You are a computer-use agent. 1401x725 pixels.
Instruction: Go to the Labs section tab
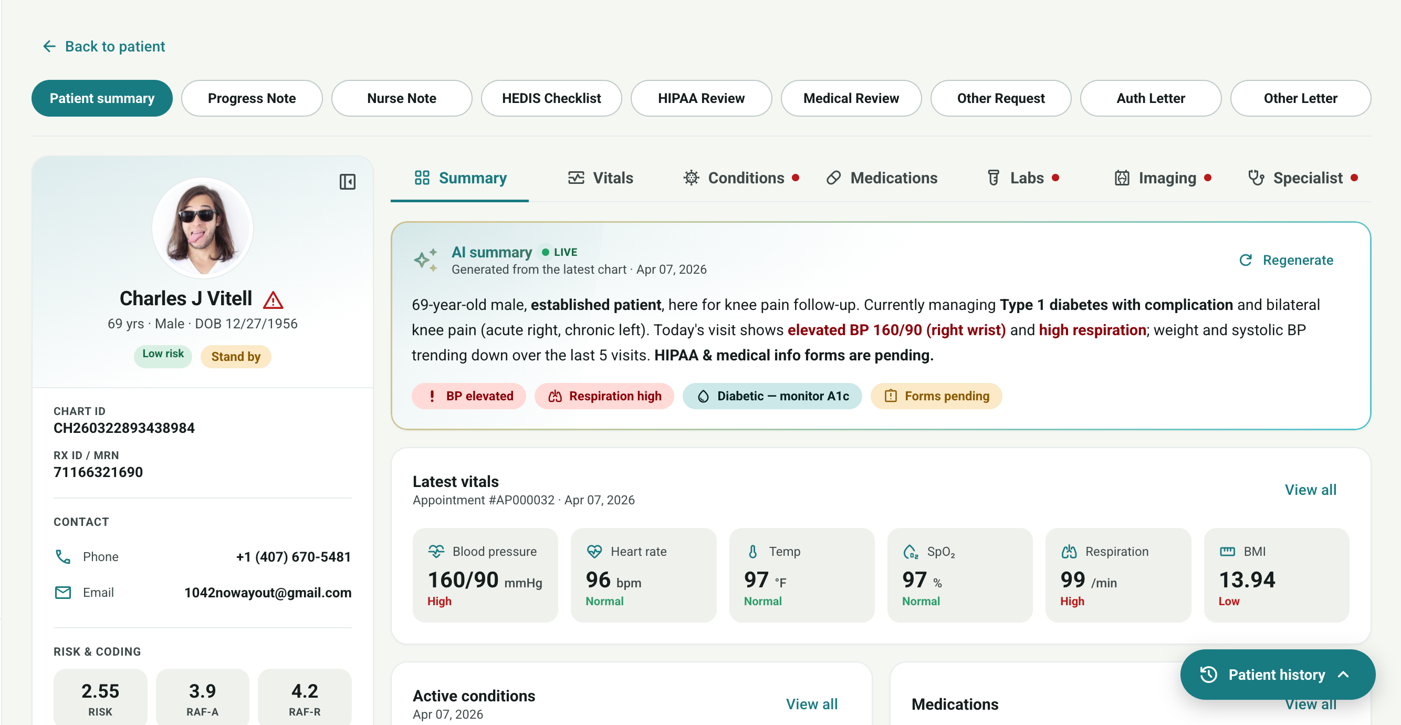coord(1023,178)
